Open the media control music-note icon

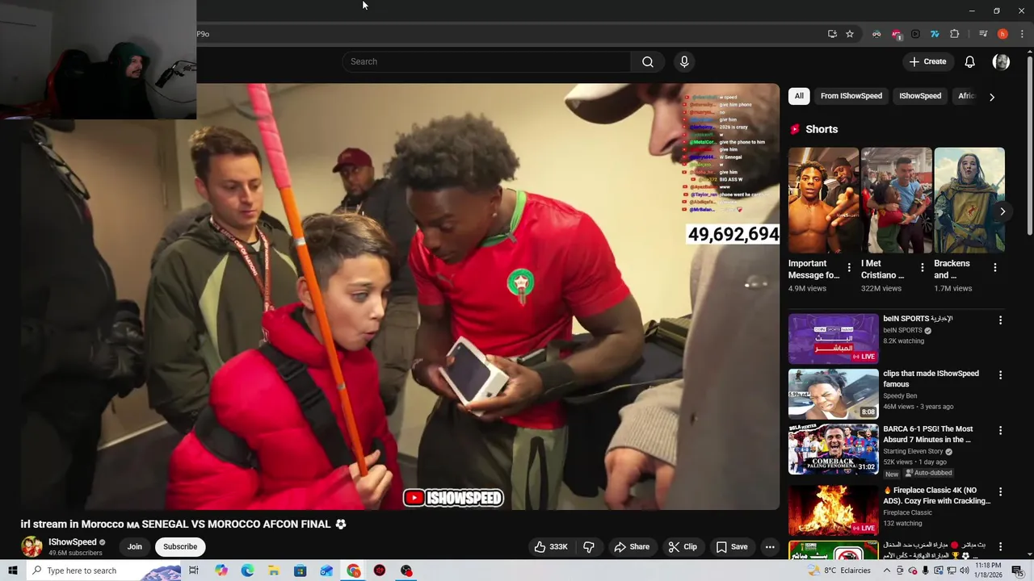983,34
